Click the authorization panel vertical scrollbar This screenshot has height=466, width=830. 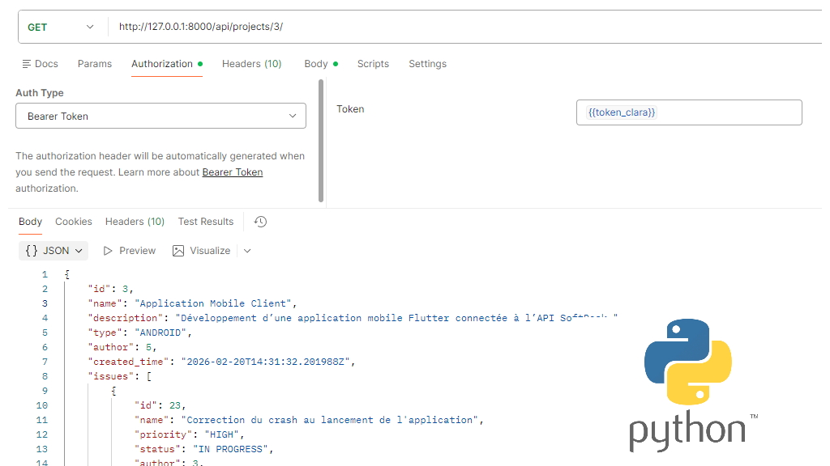pos(322,140)
